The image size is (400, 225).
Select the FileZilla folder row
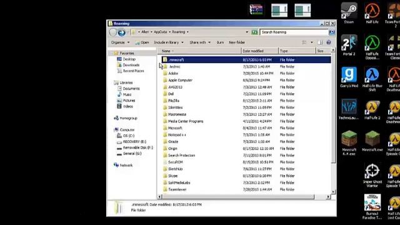coord(246,101)
